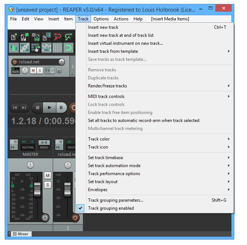247x245 pixels.
Task: Click the ROUTE button on track 1
Action: pyautogui.click(x=15, y=71)
